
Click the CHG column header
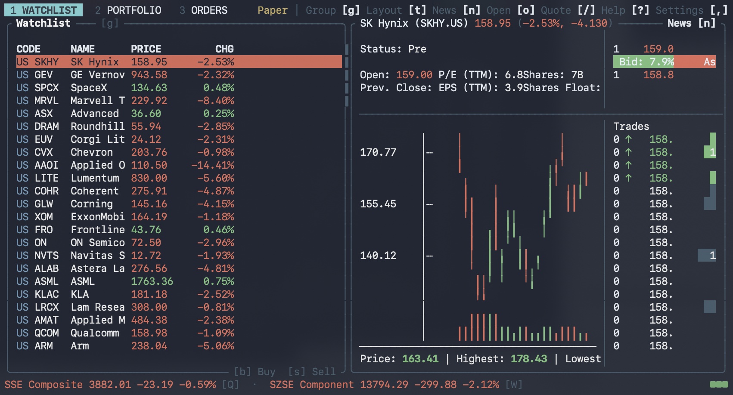coord(224,49)
